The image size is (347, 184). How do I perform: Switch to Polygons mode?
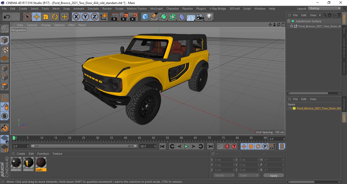point(5,86)
